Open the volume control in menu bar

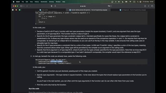[x=119, y=2]
